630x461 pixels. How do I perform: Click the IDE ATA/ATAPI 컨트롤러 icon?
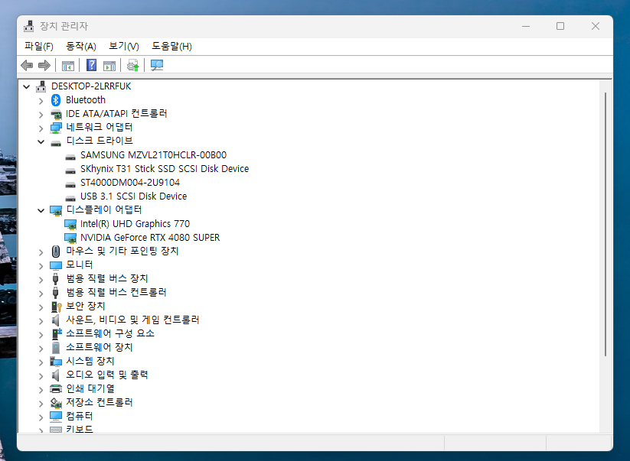point(56,114)
